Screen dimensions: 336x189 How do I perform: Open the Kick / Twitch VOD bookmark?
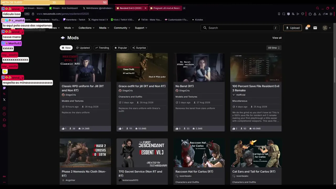tap(123, 20)
